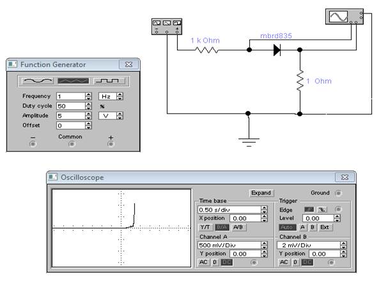Open the function generator instrument in circuit
The width and height of the screenshot is (388, 292).
tap(167, 27)
